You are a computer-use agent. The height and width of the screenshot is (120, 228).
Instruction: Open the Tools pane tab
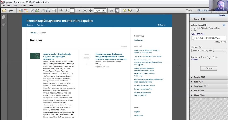189,11
